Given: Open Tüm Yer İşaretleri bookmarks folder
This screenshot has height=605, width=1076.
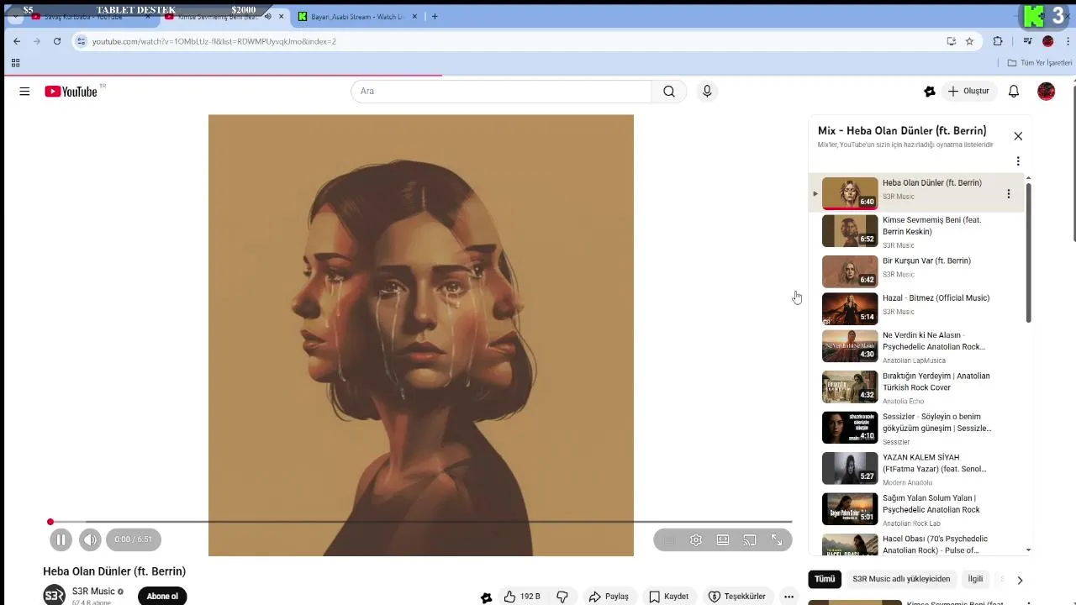Looking at the screenshot, I should point(1041,63).
